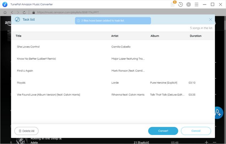226x144 pixels.
Task: Click 21 [Explicit] album in background page
Action: click(x=141, y=142)
